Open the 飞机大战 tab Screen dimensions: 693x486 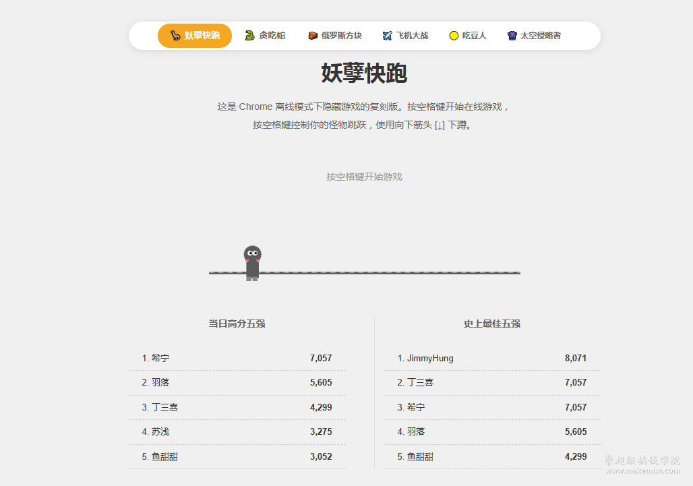[406, 35]
